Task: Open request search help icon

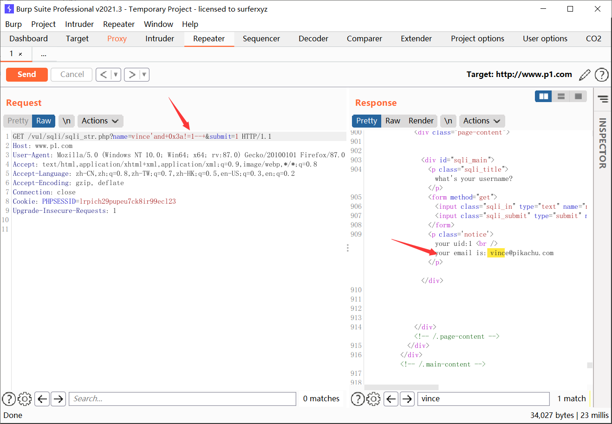Action: tap(9, 398)
